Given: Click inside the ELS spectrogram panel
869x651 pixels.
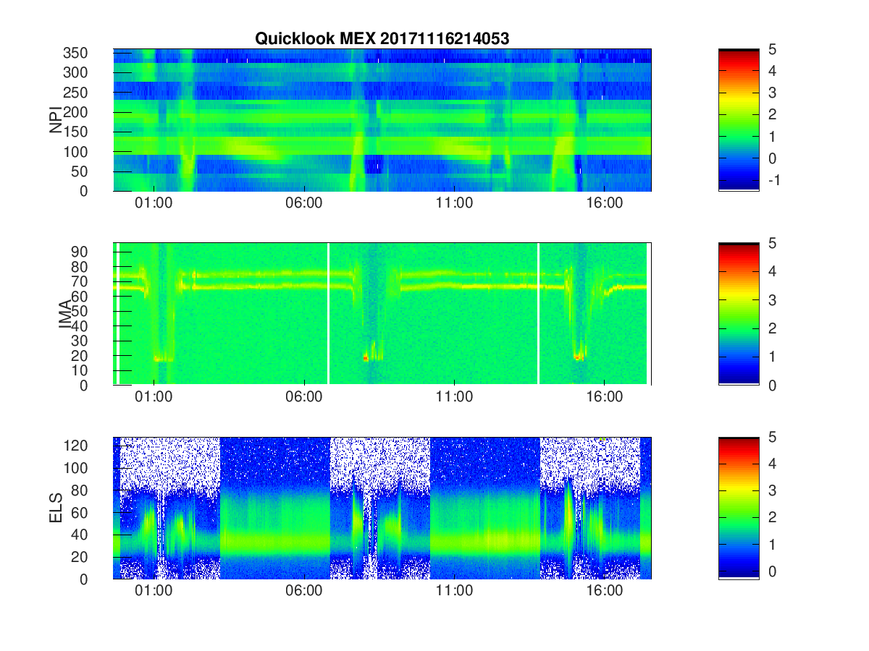Looking at the screenshot, I should [x=382, y=508].
